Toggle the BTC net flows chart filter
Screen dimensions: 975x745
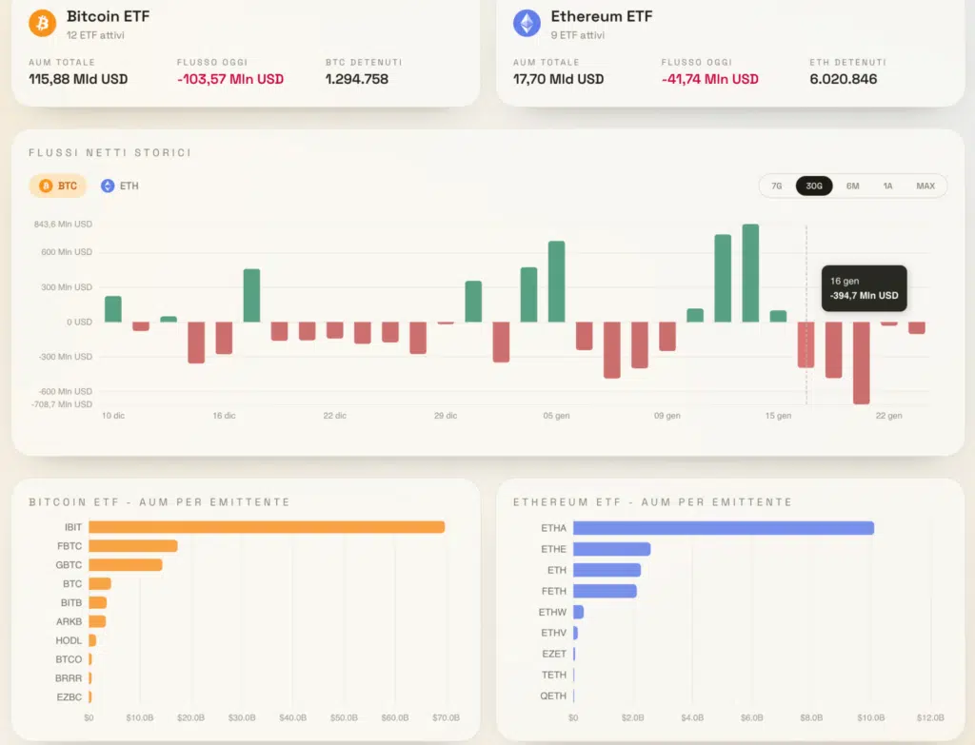coord(59,186)
